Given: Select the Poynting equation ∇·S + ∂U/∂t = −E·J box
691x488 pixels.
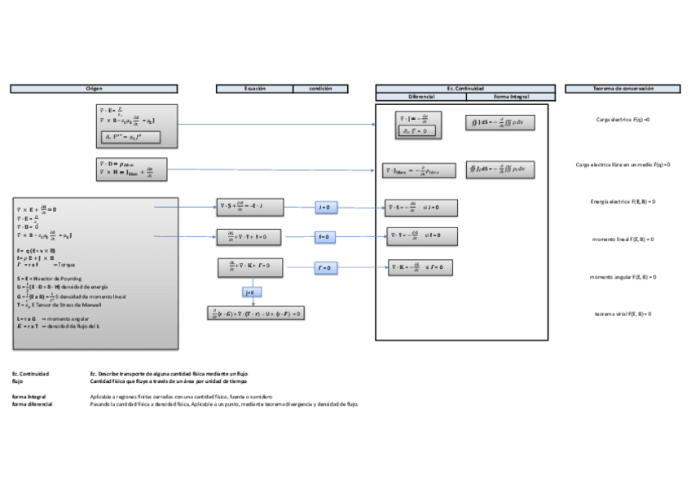Looking at the screenshot, I should [250, 207].
